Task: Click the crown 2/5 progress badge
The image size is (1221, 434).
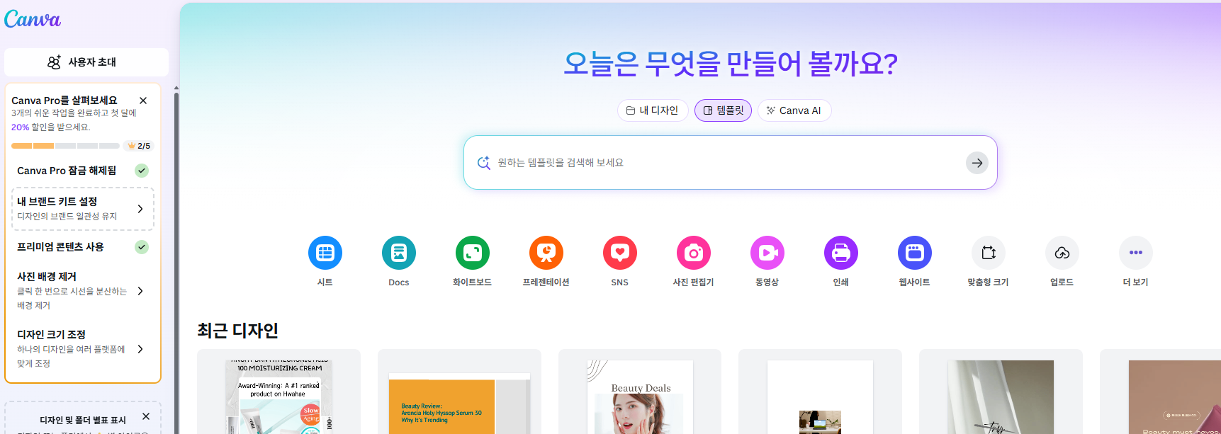Action: [140, 146]
